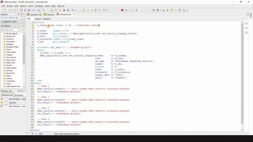Open the Project menu

10,6
